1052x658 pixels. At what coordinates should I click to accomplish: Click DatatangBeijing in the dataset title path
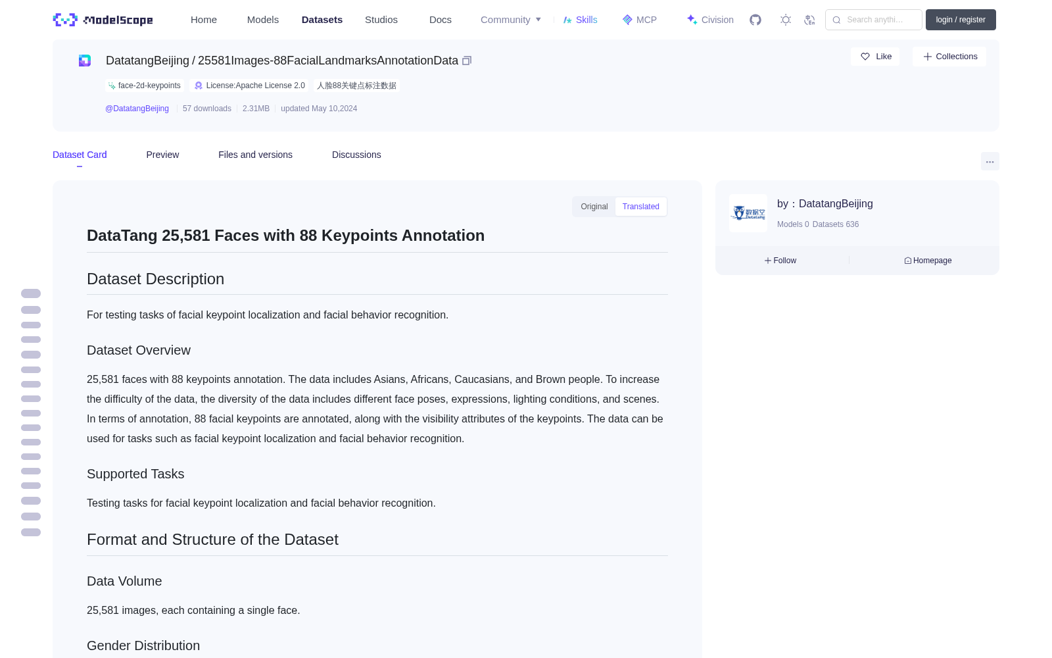[147, 61]
